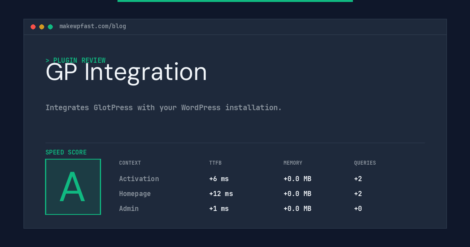Click the '+1 ms' Admin TTFB value

(219, 209)
